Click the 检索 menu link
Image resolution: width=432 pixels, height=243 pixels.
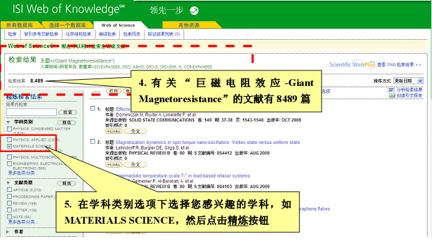(12, 34)
